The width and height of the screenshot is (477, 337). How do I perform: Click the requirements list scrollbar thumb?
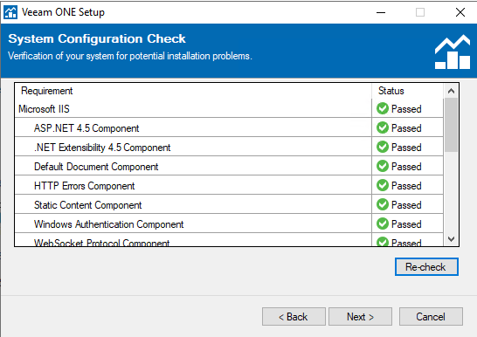coord(451,125)
